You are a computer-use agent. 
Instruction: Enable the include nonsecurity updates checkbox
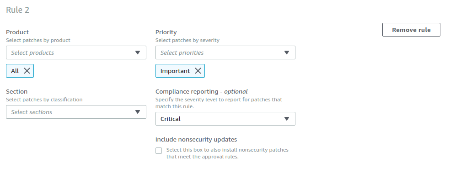(x=159, y=150)
